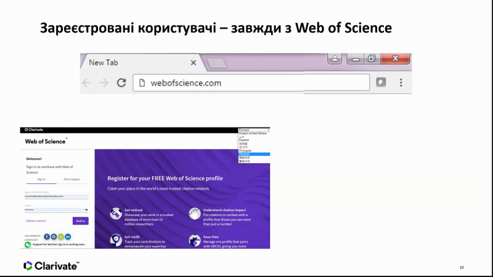The image size is (493, 277).
Task: Sign in with the Facebook icon
Action: pyautogui.click(x=47, y=236)
